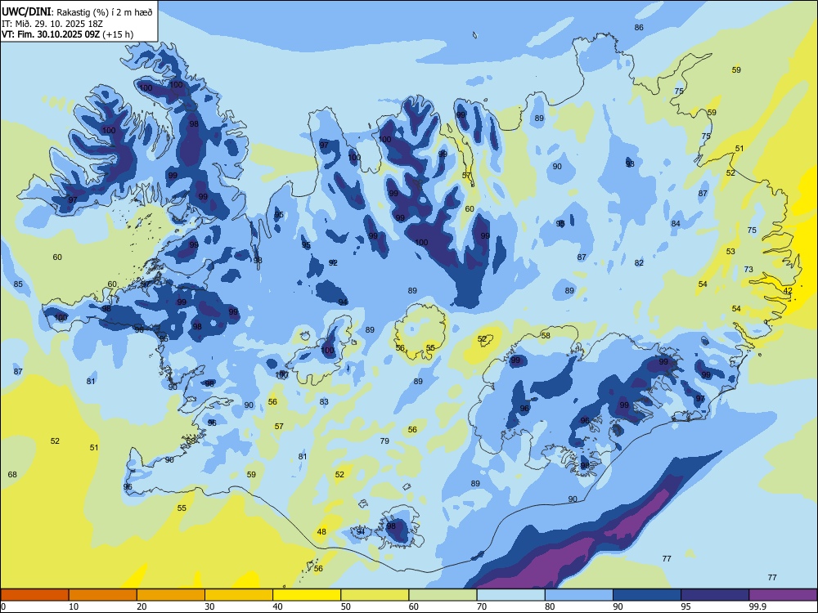The height and width of the screenshot is (613, 818).
Task: Click the map value '48' near the south coast
Action: coord(321,532)
